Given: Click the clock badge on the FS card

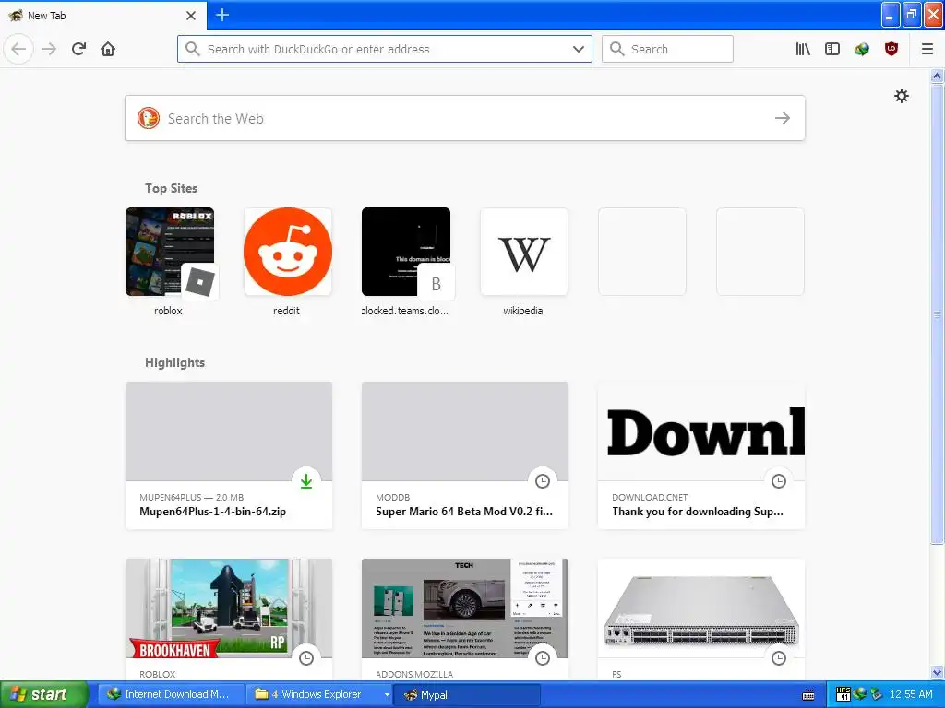Looking at the screenshot, I should tap(779, 657).
